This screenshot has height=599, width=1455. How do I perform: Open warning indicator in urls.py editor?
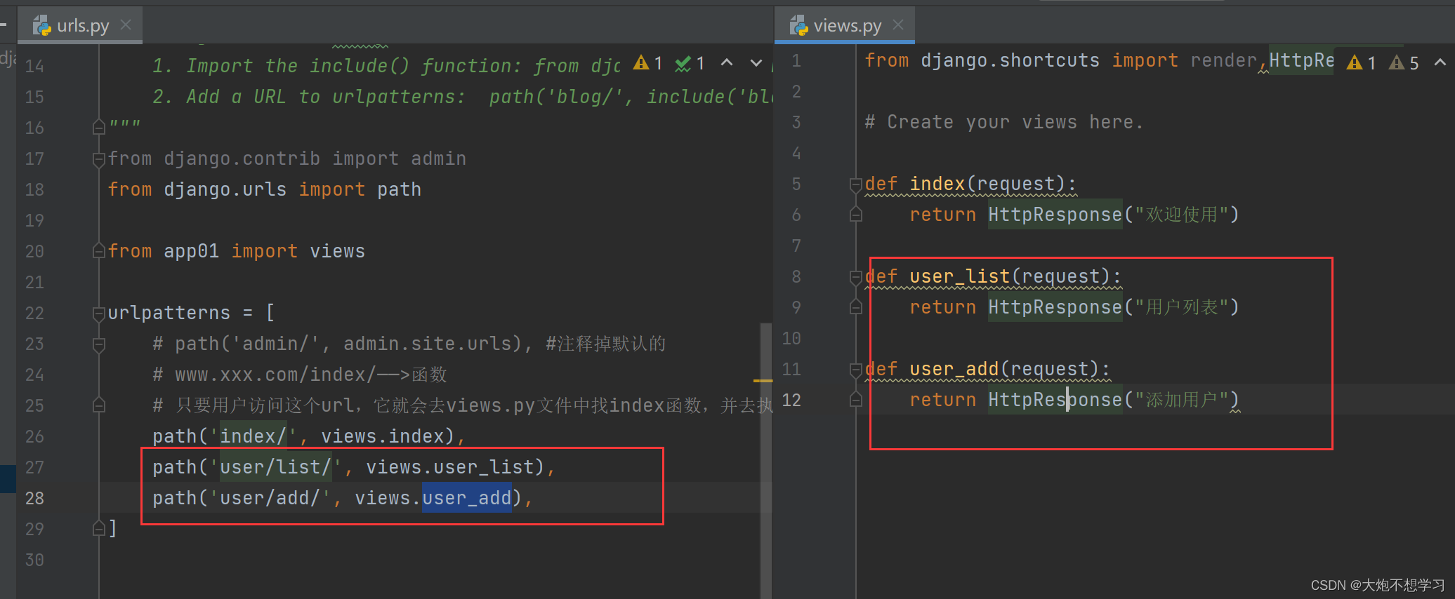click(647, 63)
